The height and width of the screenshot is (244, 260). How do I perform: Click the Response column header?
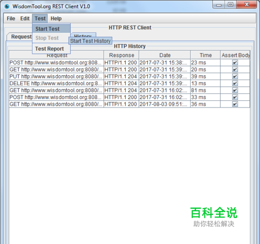tap(121, 55)
